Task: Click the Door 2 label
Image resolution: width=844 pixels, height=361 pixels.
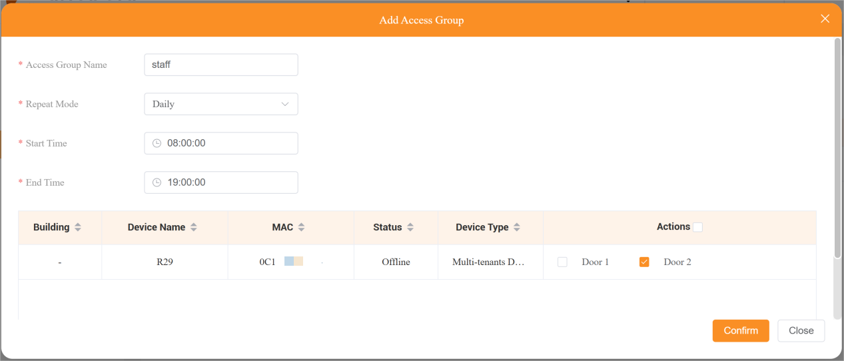Action: (x=677, y=262)
